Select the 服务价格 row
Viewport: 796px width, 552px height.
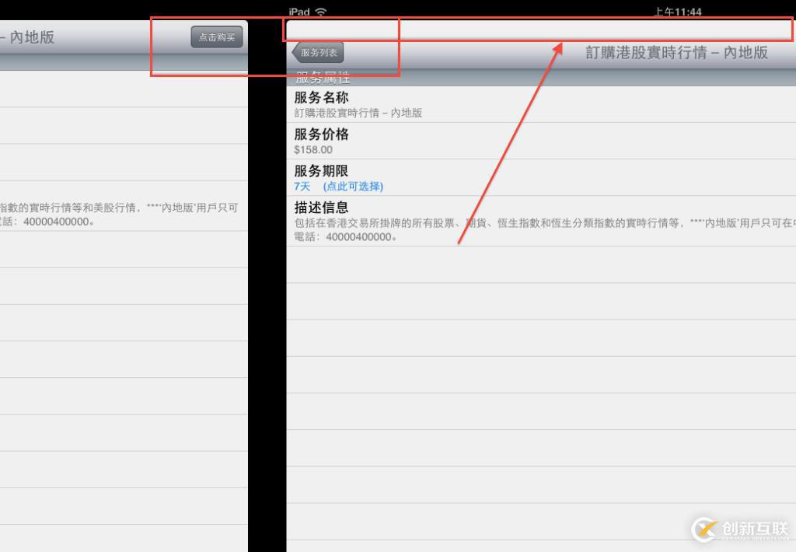coord(541,141)
